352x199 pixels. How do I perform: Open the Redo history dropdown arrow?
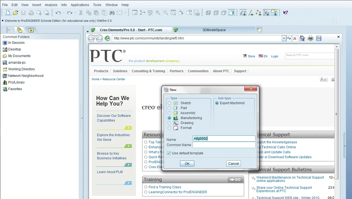coord(75,13)
